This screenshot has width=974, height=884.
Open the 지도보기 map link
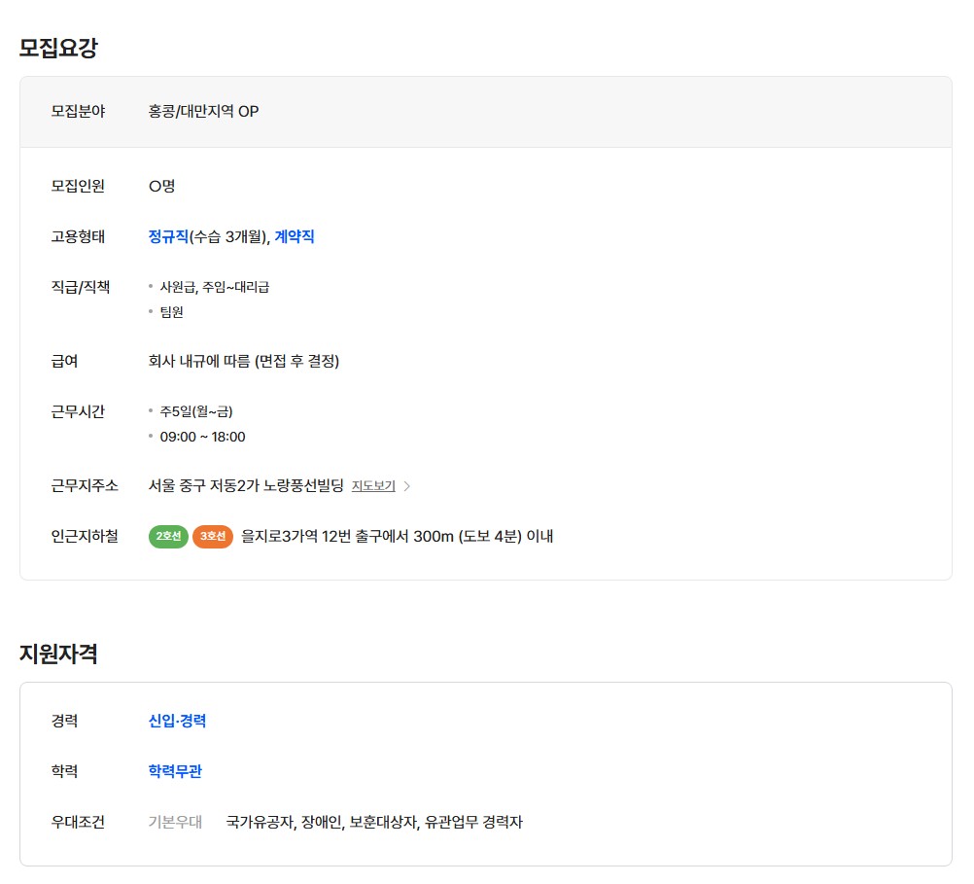373,486
